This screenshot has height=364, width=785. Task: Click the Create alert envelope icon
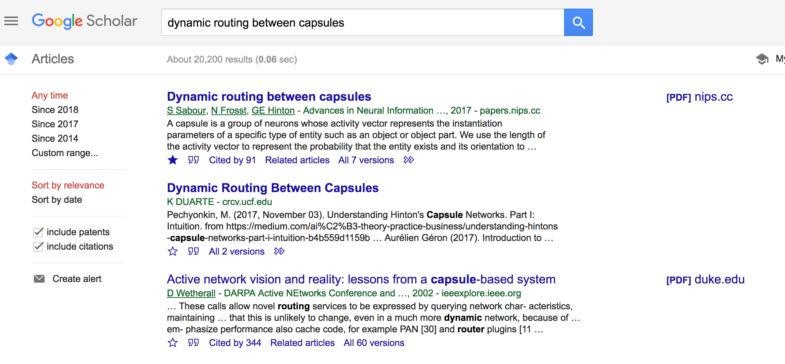pos(39,279)
